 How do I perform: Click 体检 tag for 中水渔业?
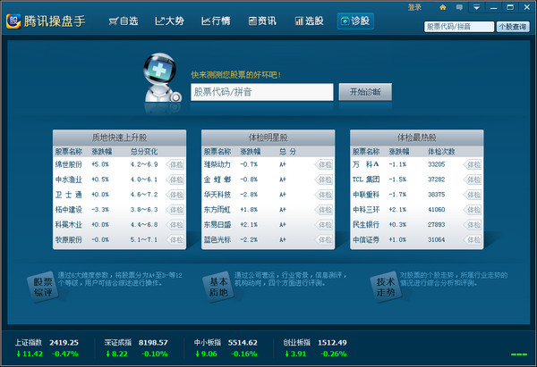pyautogui.click(x=175, y=179)
